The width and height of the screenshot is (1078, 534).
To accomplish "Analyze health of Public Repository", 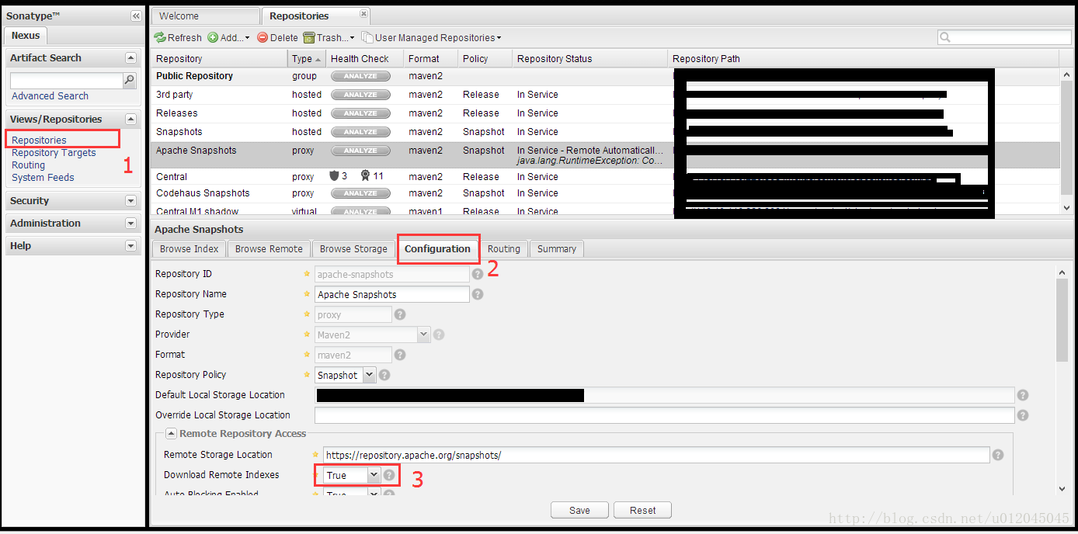I will 360,76.
